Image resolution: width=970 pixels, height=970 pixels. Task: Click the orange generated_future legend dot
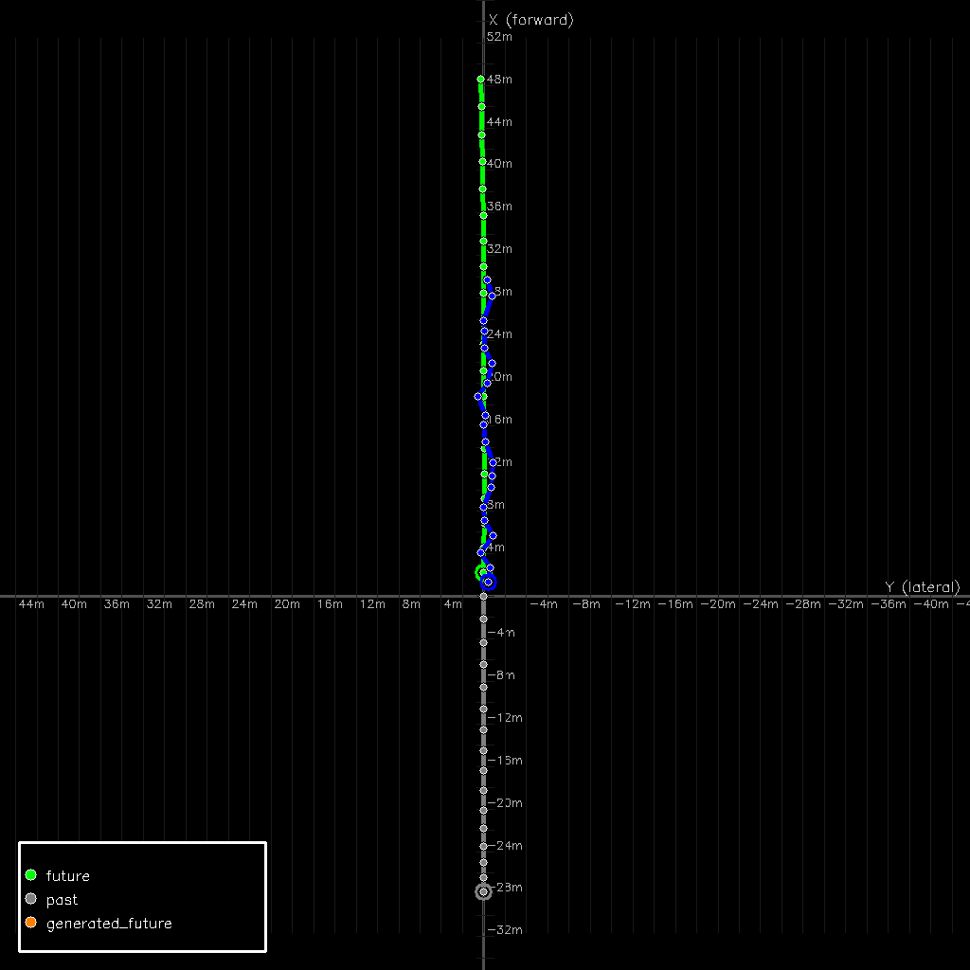pos(31,923)
